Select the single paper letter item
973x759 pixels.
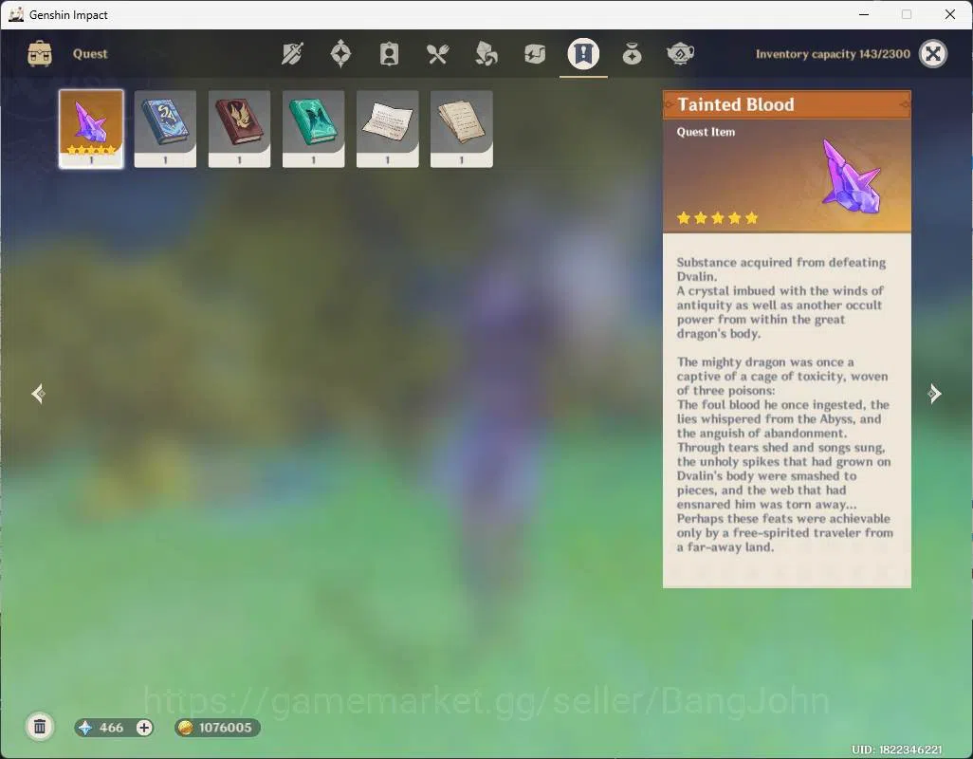387,129
